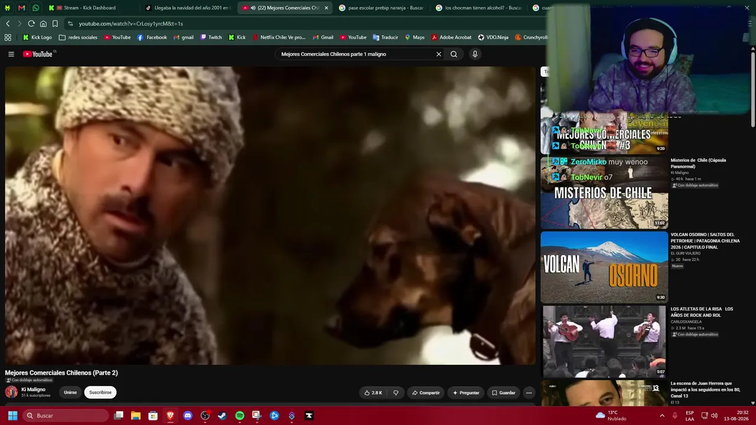Screen dimensions: 756x425
Task: Open the Windows Start menu
Action: [x=12, y=416]
